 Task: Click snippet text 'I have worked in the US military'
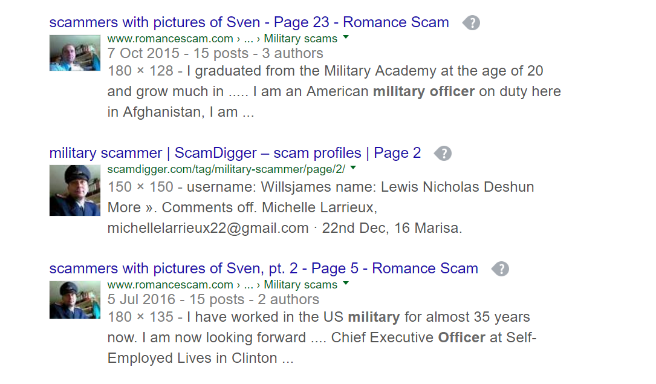(x=293, y=317)
